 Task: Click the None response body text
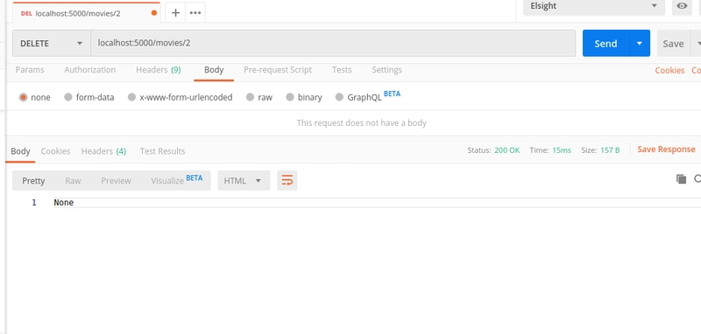coord(63,203)
